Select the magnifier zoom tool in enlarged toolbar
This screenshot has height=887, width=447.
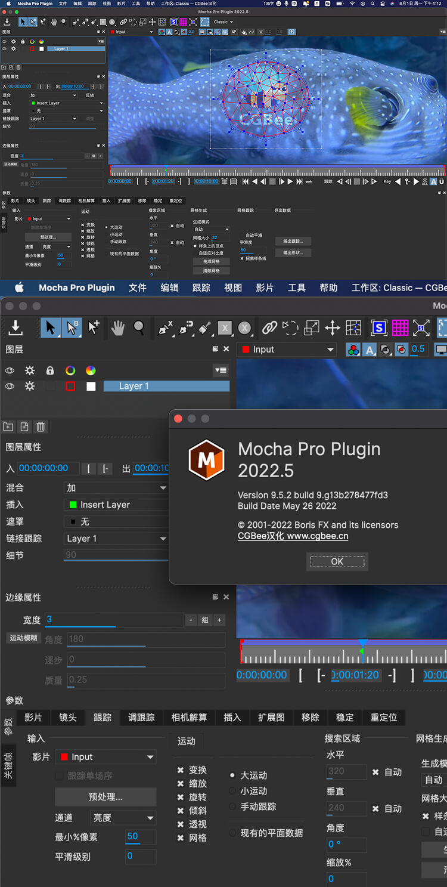pos(139,327)
